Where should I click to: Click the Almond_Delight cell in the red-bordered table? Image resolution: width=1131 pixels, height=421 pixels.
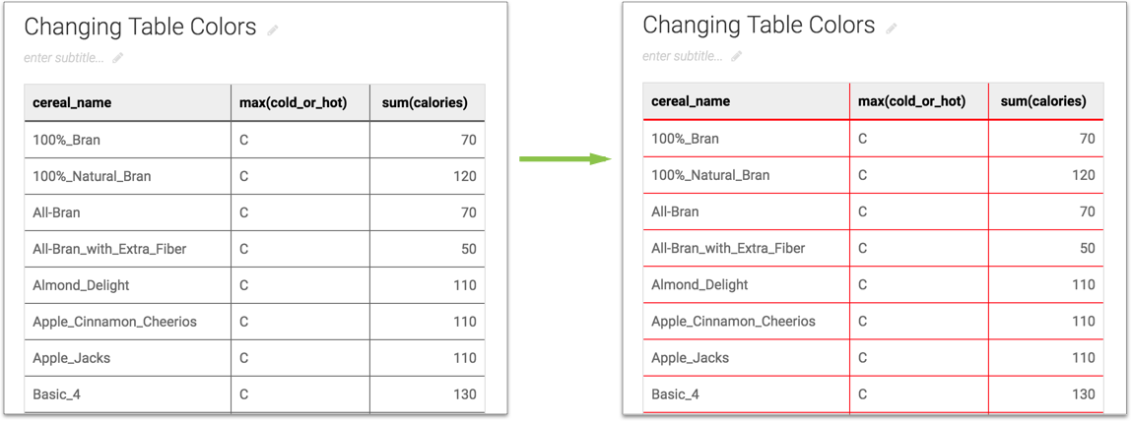click(699, 284)
